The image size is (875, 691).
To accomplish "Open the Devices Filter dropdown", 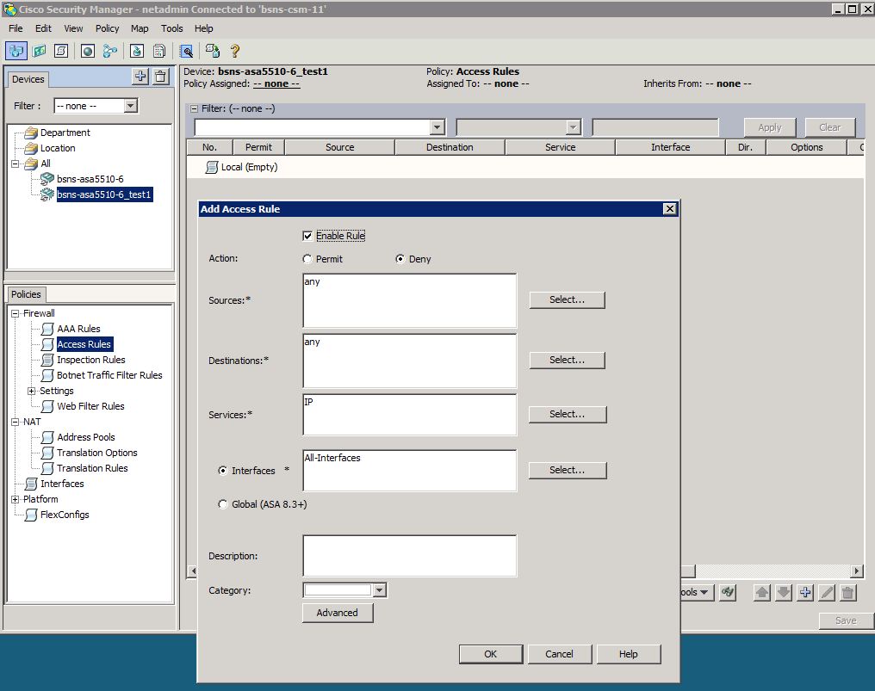I will pos(131,105).
